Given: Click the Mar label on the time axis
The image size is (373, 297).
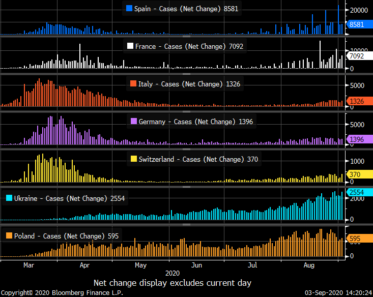Looking at the screenshot, I should click(29, 265).
